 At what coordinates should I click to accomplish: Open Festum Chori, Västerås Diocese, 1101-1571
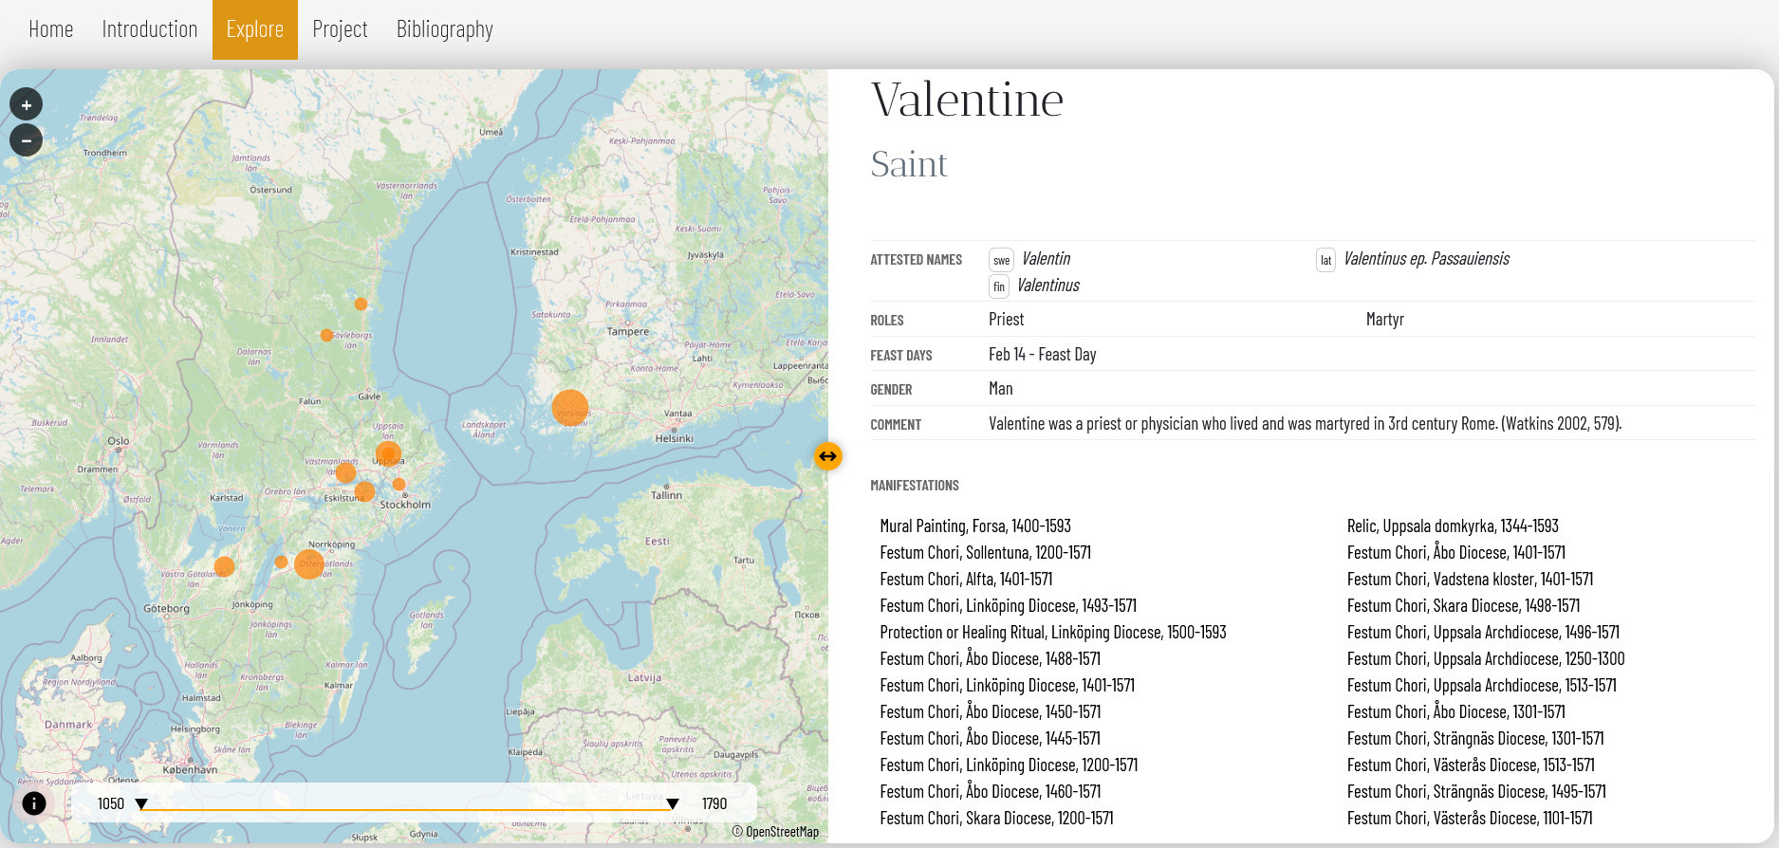point(1470,819)
